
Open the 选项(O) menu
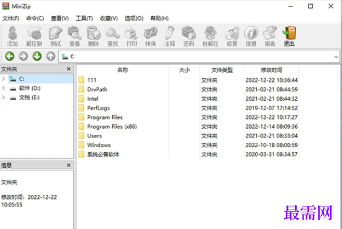coord(134,18)
